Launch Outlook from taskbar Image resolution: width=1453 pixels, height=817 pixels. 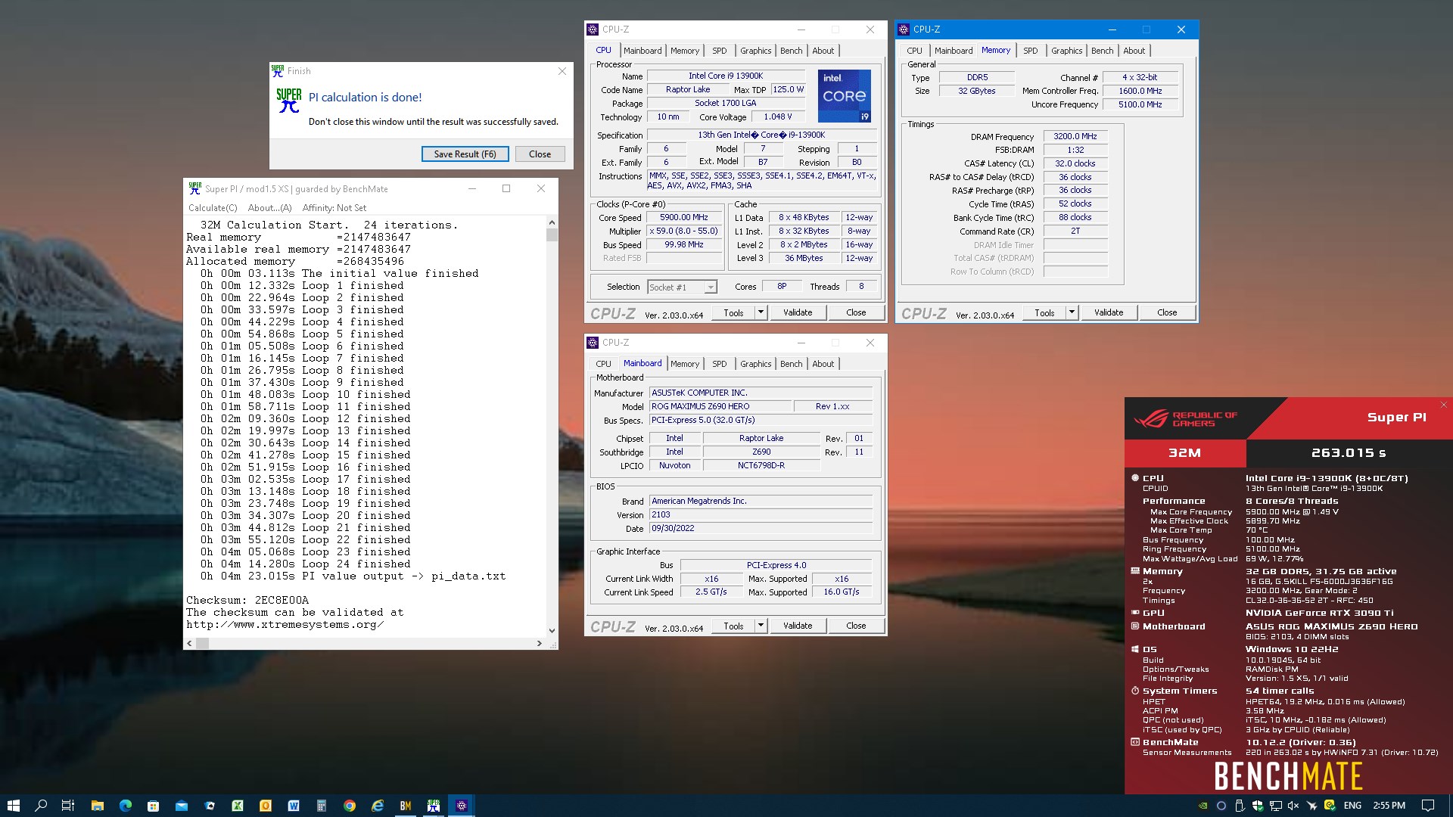[266, 806]
